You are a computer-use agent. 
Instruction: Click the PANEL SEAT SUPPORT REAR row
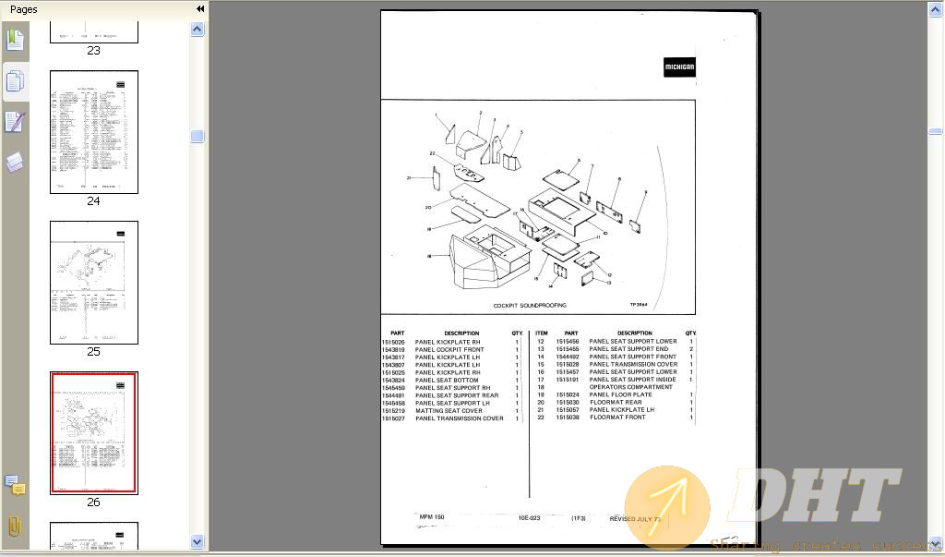(450, 395)
